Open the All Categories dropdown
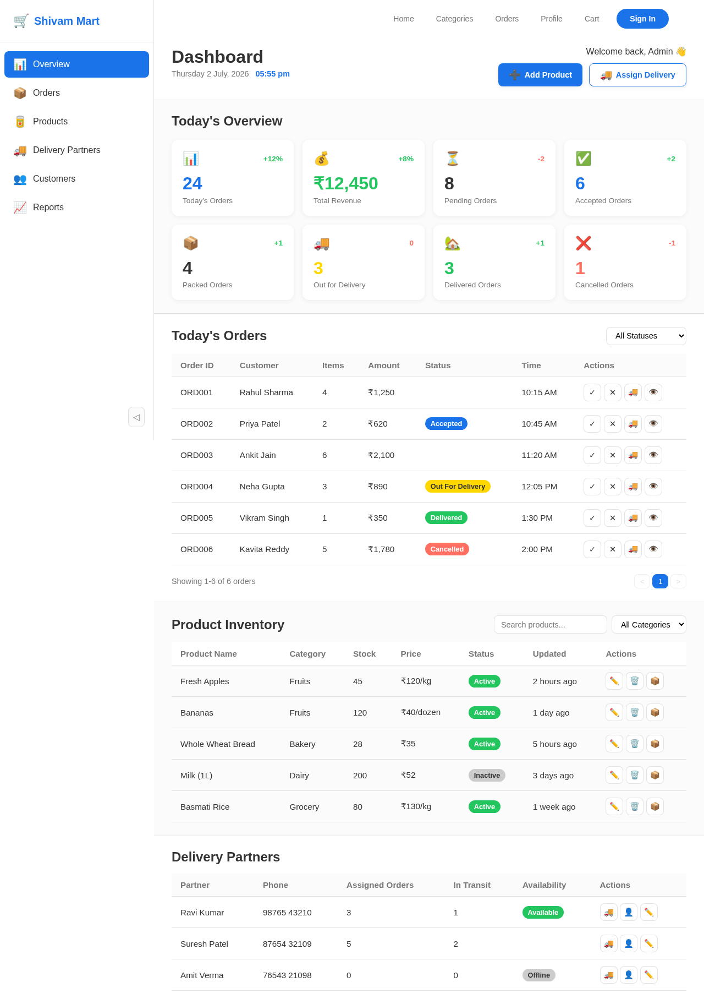 (x=649, y=625)
